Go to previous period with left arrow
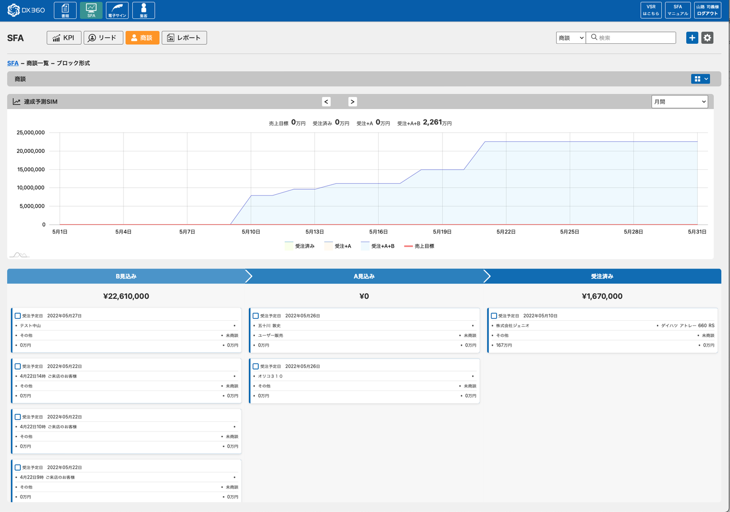 (326, 102)
